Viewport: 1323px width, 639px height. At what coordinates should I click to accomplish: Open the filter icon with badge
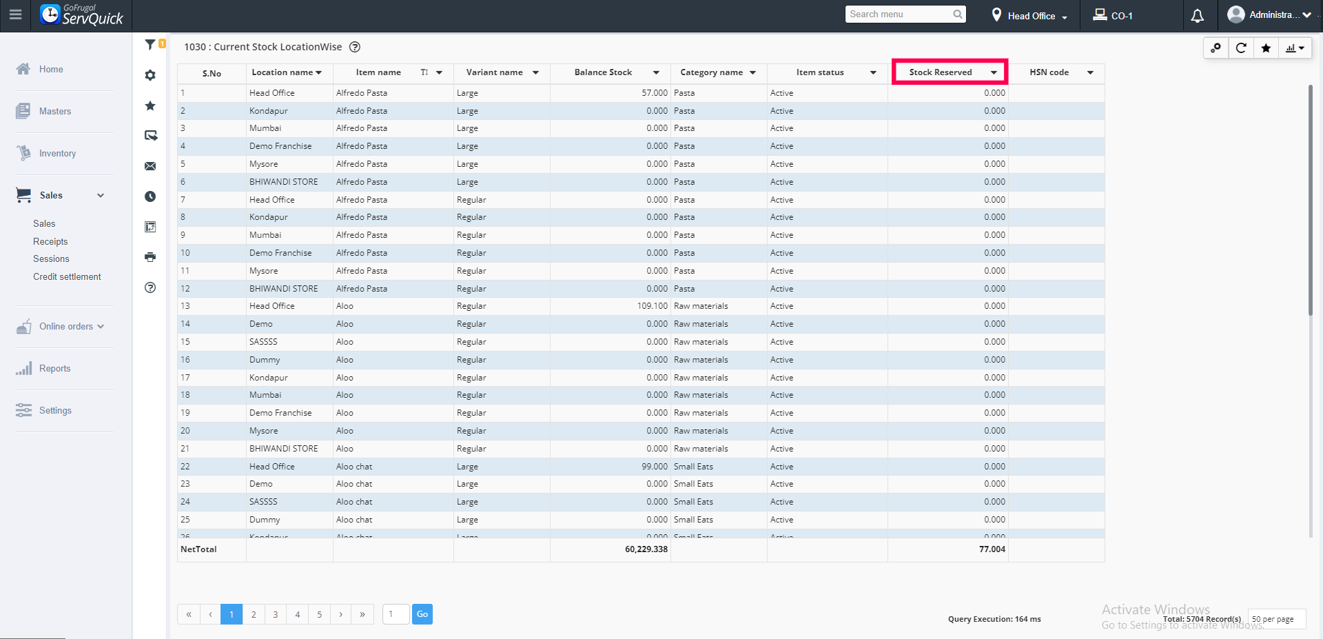[151, 45]
